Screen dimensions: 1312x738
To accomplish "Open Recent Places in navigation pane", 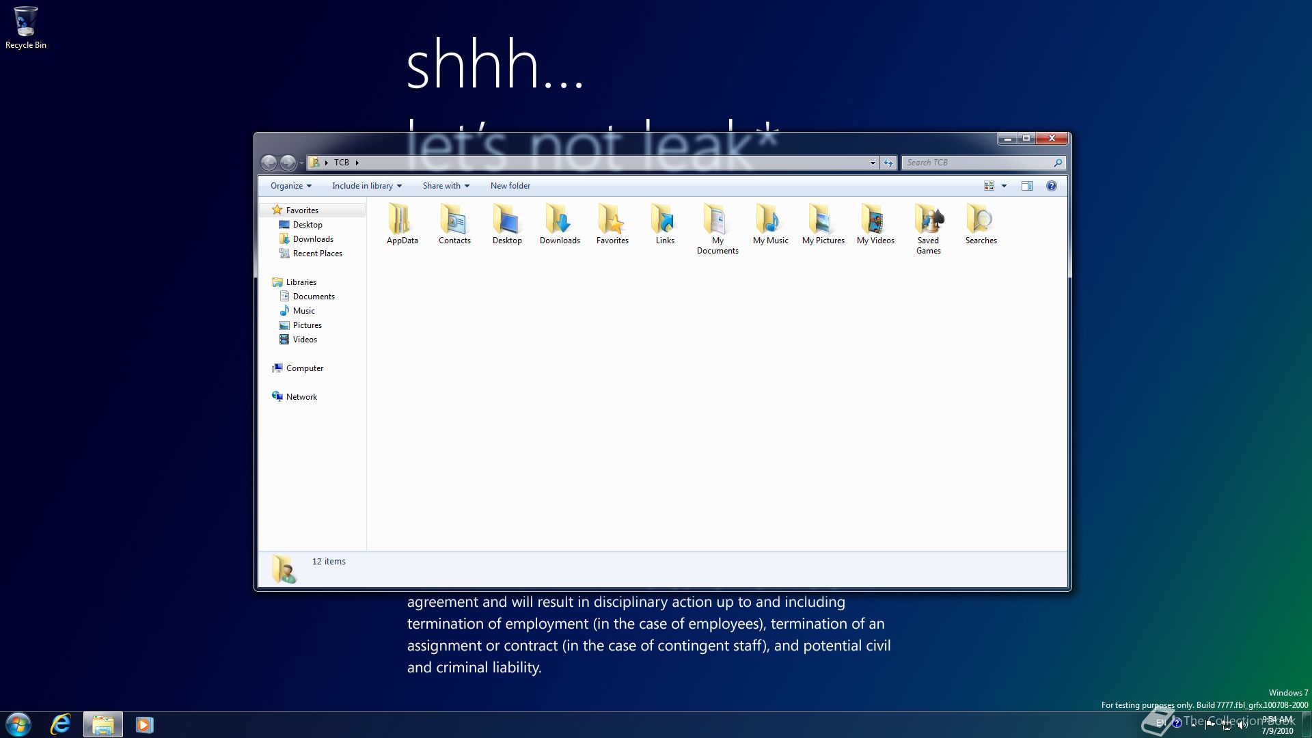I will click(x=317, y=254).
